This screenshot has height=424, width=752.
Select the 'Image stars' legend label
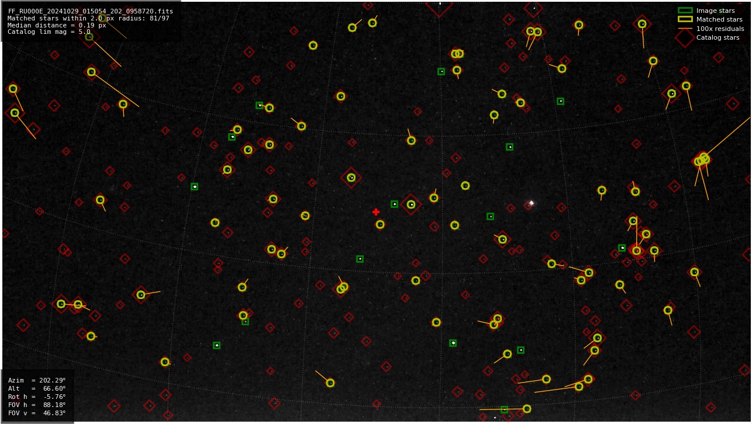[x=715, y=11]
